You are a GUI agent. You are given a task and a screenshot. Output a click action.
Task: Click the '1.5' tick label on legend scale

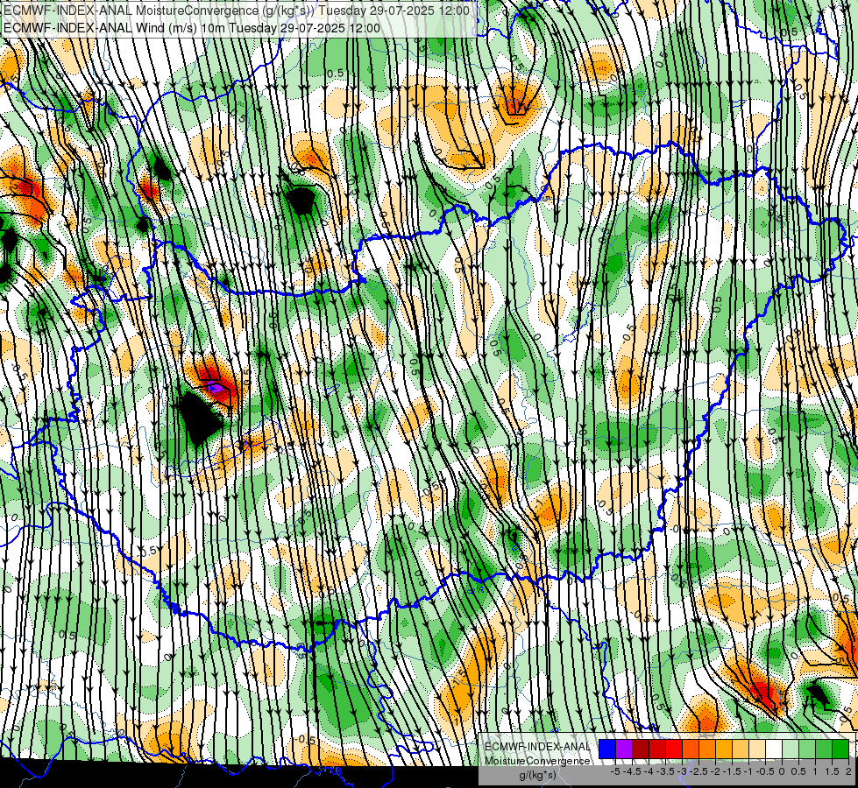832,771
